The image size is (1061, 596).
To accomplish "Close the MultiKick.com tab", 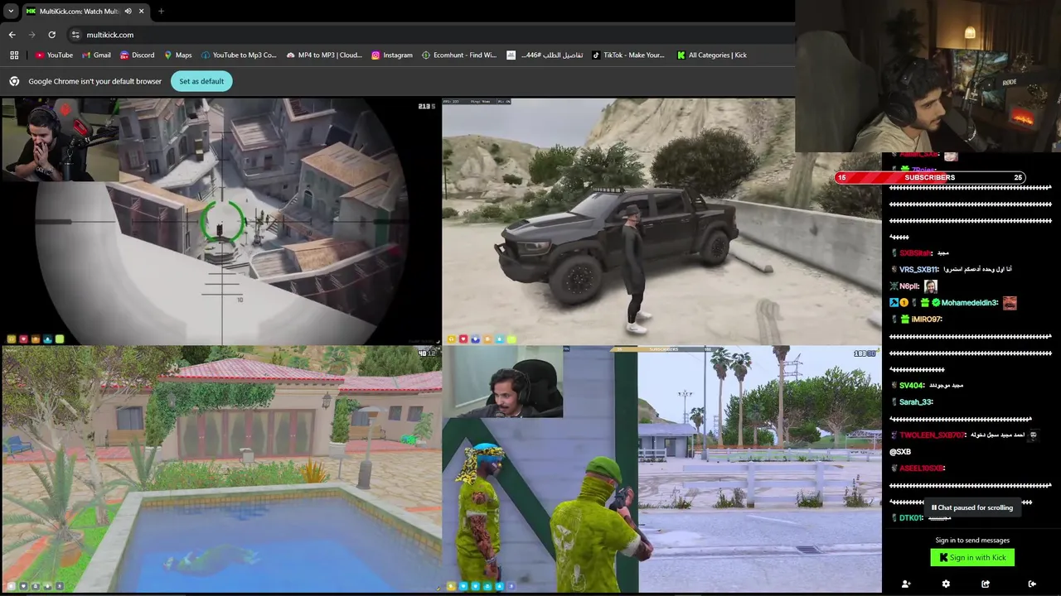I will pyautogui.click(x=142, y=11).
